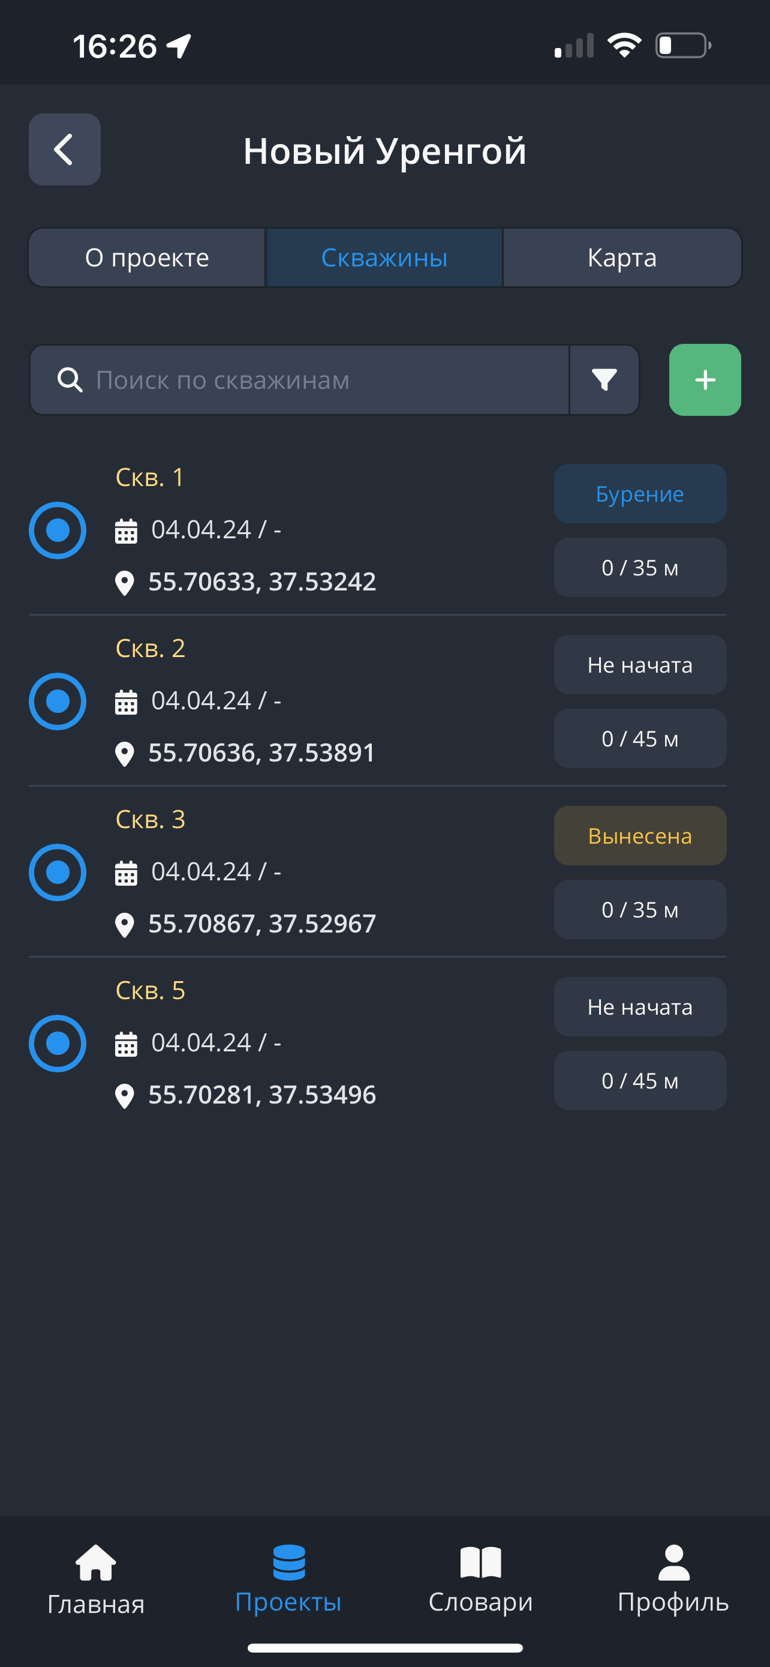Open Вынесена status of Скв. 3
Image resolution: width=770 pixels, height=1667 pixels.
tap(640, 835)
